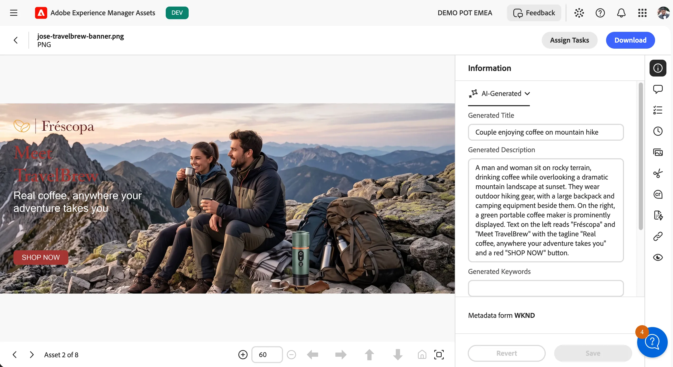Click the Download button
Screen dimensions: 673x367
pyautogui.click(x=630, y=40)
